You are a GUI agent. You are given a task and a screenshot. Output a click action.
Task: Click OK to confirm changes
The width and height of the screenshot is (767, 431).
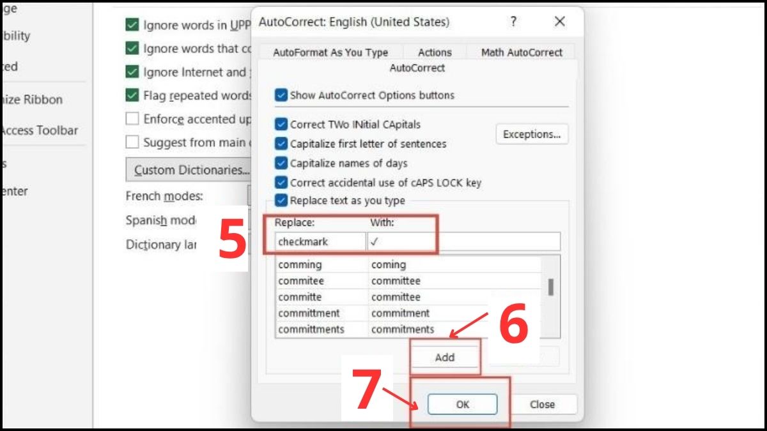click(462, 404)
